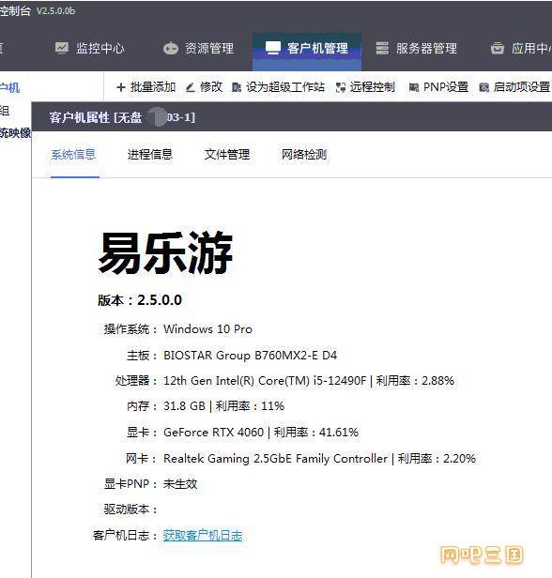Click BIOSTAR Group B760MX2-E D4 text
Image resolution: width=552 pixels, height=578 pixels.
pyautogui.click(x=250, y=356)
